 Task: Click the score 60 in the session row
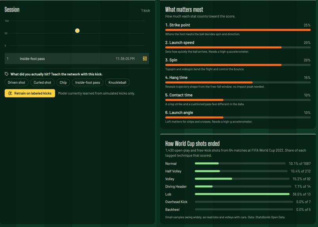pyautogui.click(x=145, y=59)
